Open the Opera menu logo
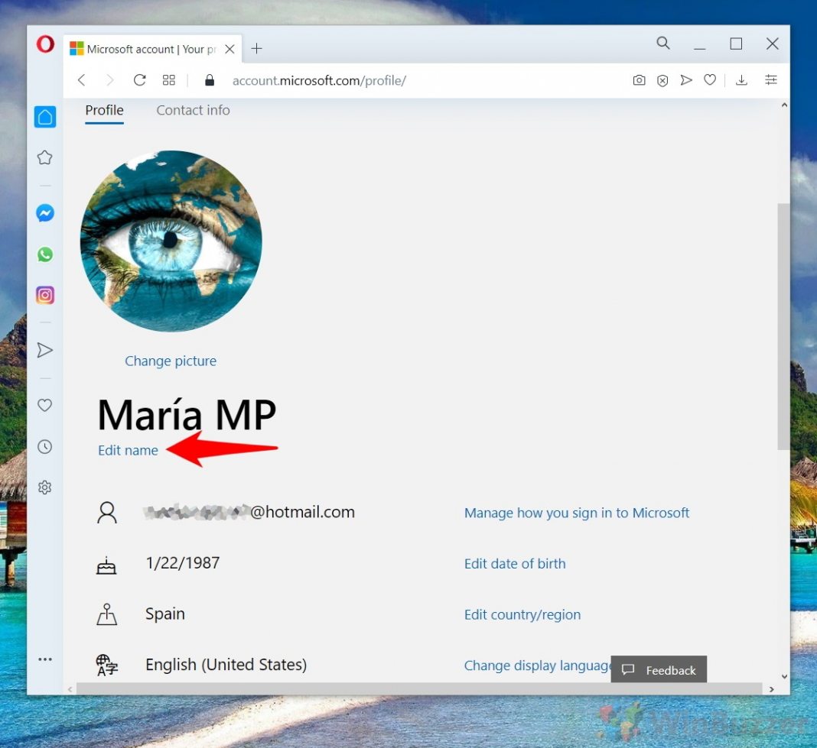 point(44,44)
